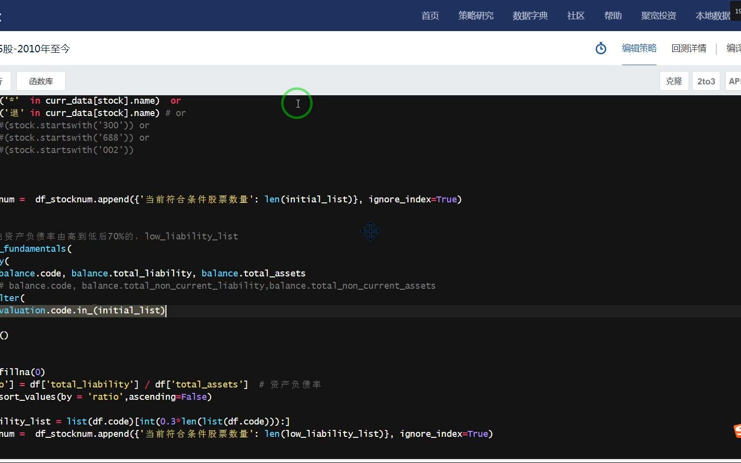This screenshot has height=463, width=741.
Task: Click the line with stock.startswith('300')
Action: tap(74, 125)
